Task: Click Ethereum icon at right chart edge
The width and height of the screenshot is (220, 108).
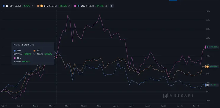Action: click(208, 85)
